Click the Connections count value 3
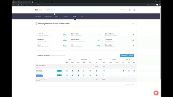 click(x=100, y=35)
